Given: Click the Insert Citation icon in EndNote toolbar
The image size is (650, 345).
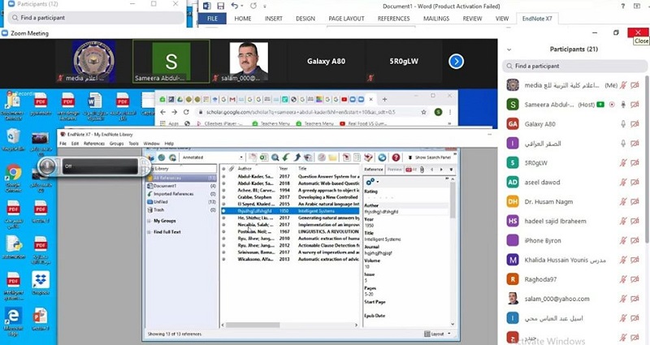Looking at the screenshot, I should click(x=346, y=157).
